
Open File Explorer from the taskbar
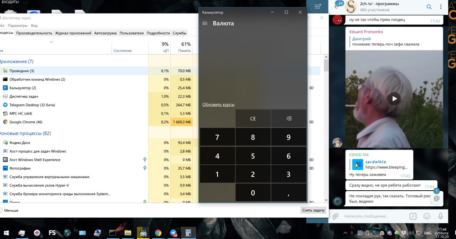coord(128,233)
